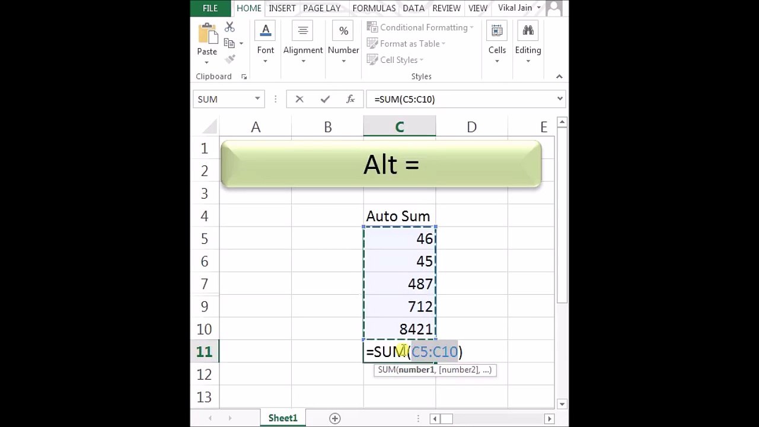Click cell containing 46
The width and height of the screenshot is (759, 427).
point(400,238)
